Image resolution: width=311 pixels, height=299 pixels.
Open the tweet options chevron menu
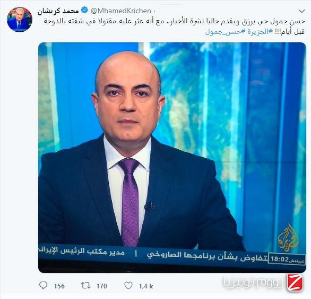[301, 11]
